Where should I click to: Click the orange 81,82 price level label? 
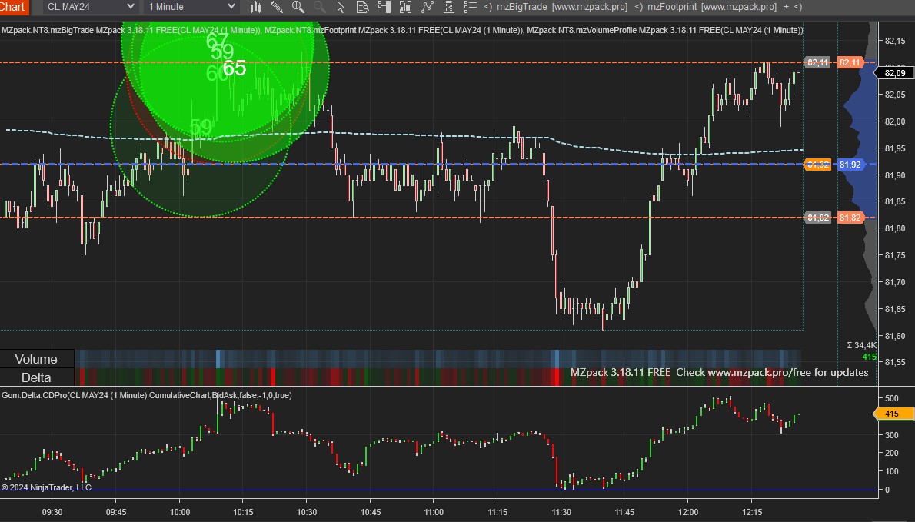point(850,218)
